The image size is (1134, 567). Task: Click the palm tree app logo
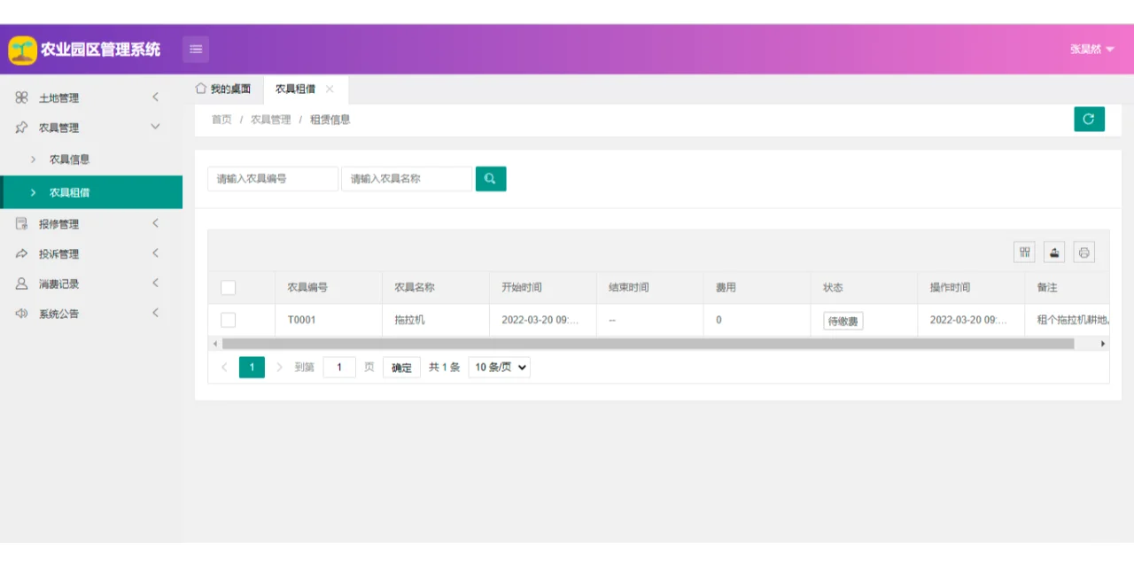[x=22, y=50]
